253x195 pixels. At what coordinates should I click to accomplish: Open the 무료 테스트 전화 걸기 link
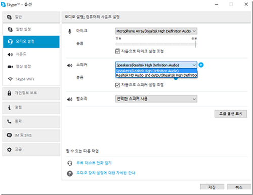pyautogui.click(x=94, y=163)
